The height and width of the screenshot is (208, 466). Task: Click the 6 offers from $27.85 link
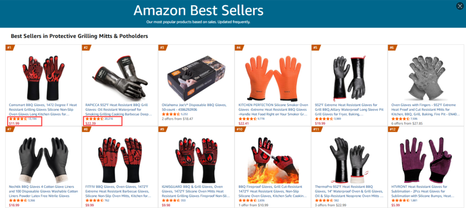coord(407,123)
